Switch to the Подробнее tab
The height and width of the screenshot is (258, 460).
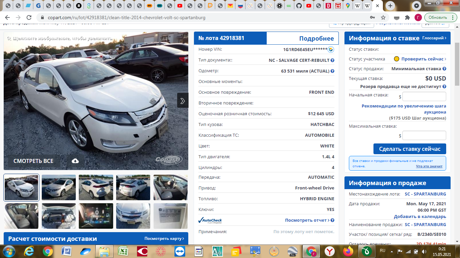point(316,38)
